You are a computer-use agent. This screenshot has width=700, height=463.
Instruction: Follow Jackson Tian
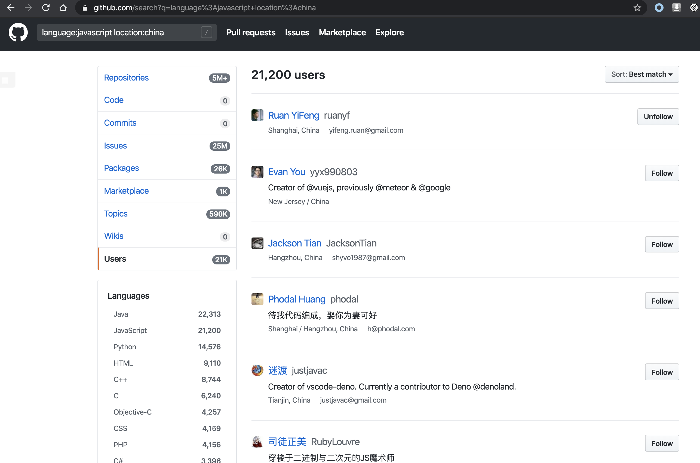662,245
